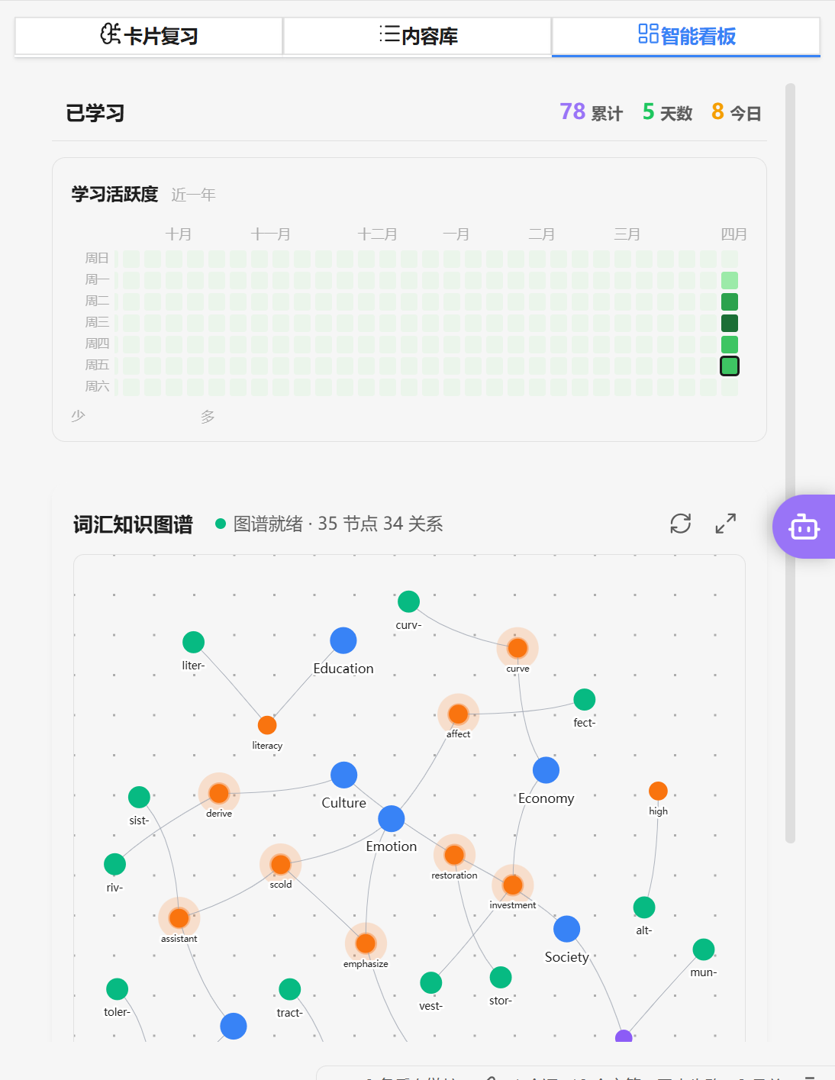Open the purple AI robot assistant
This screenshot has height=1080, width=835.
click(804, 527)
